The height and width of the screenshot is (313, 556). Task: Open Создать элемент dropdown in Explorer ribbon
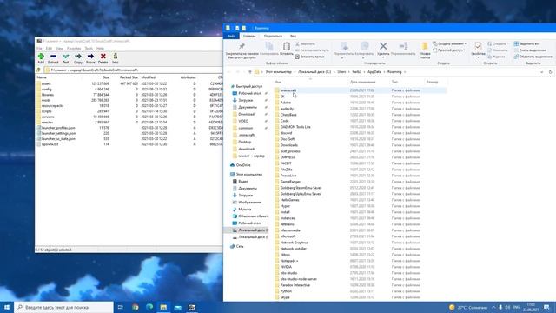tap(449, 43)
